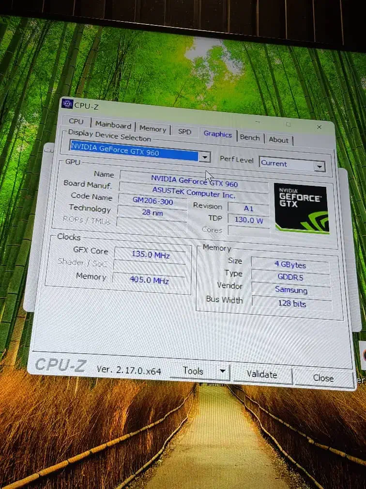Viewport: 366px width, 489px height.
Task: Click the GM206-300 code name value
Action: 152,201
